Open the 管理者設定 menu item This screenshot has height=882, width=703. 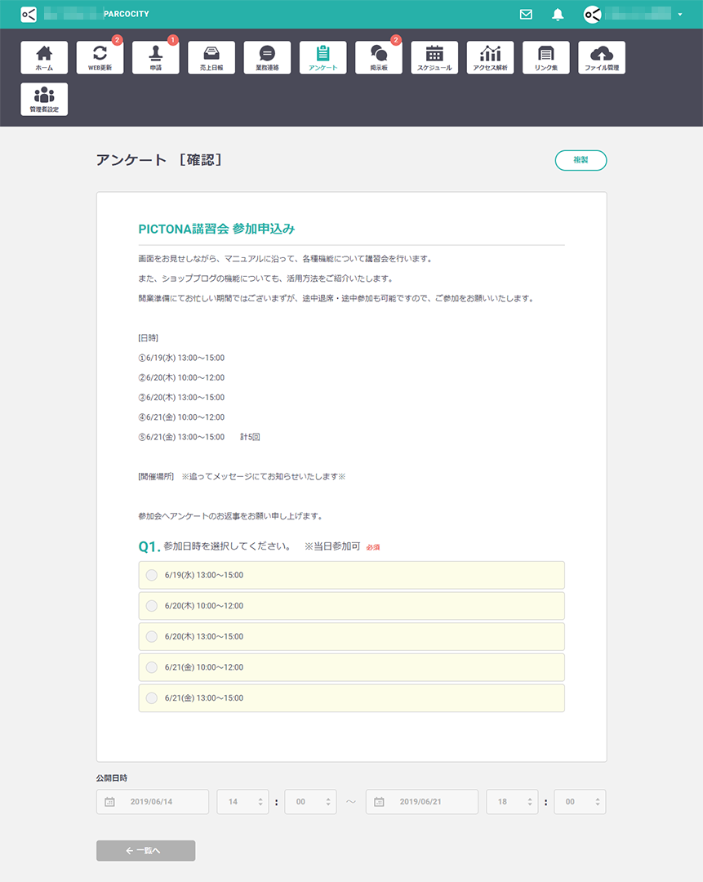coord(44,99)
